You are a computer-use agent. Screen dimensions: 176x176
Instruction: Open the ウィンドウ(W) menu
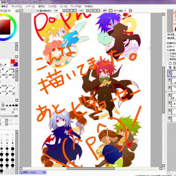[76, 7]
